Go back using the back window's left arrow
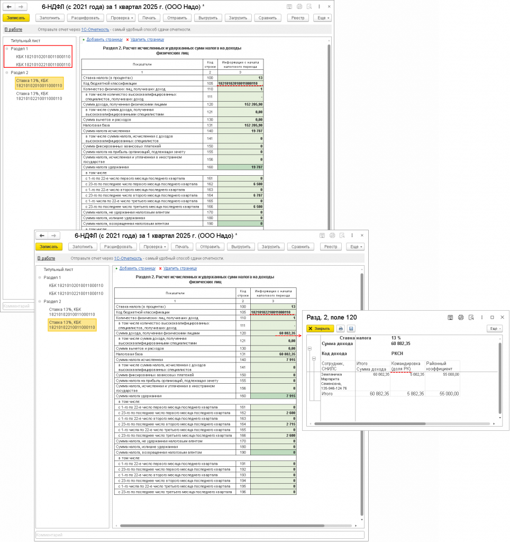 pos(10,6)
